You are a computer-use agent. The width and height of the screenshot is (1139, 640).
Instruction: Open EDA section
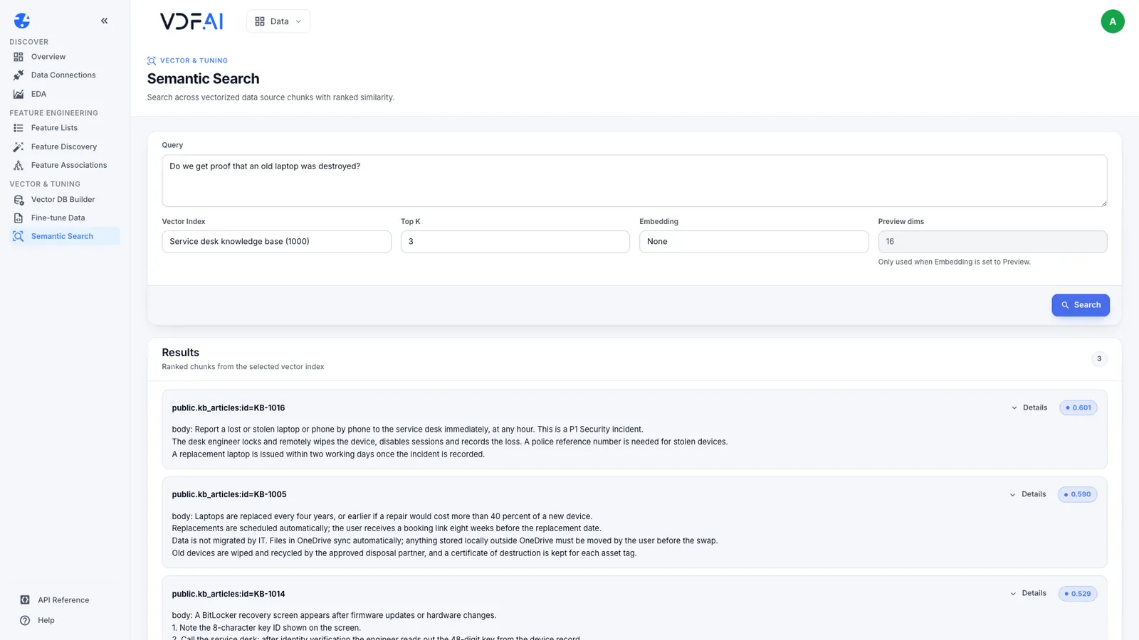(38, 94)
